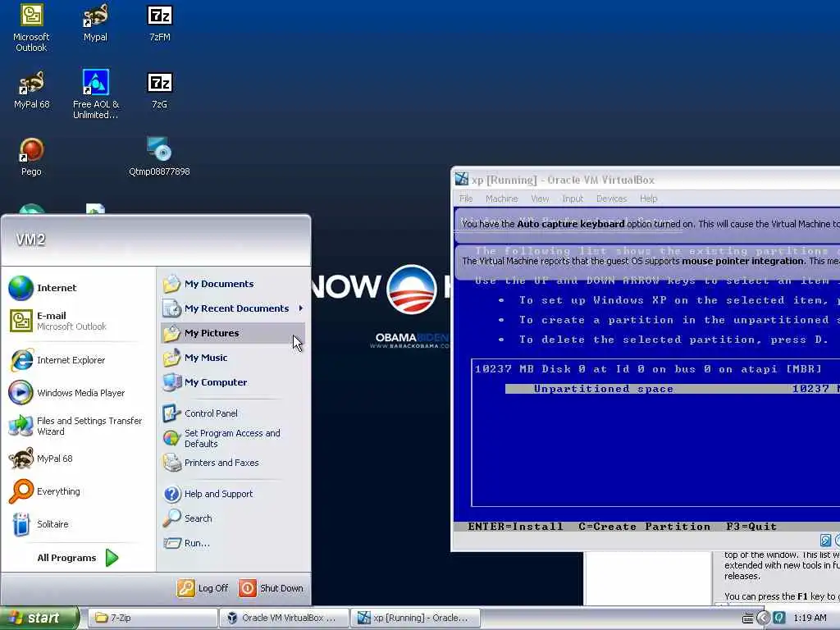
Task: Open Free AOL & Unlimited desktop icon
Action: (x=96, y=94)
